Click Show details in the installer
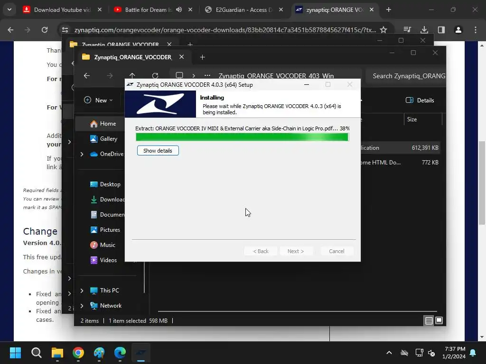This screenshot has width=486, height=364. click(158, 151)
